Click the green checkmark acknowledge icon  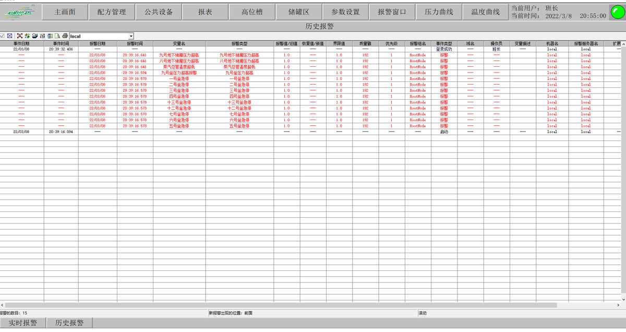pos(2,36)
